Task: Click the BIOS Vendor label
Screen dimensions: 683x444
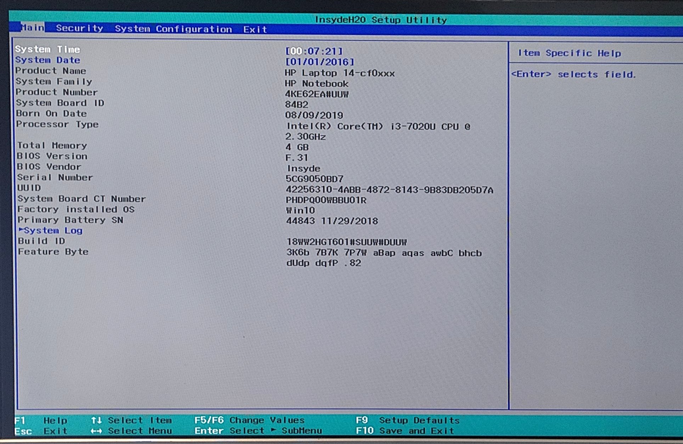Action: [x=49, y=167]
